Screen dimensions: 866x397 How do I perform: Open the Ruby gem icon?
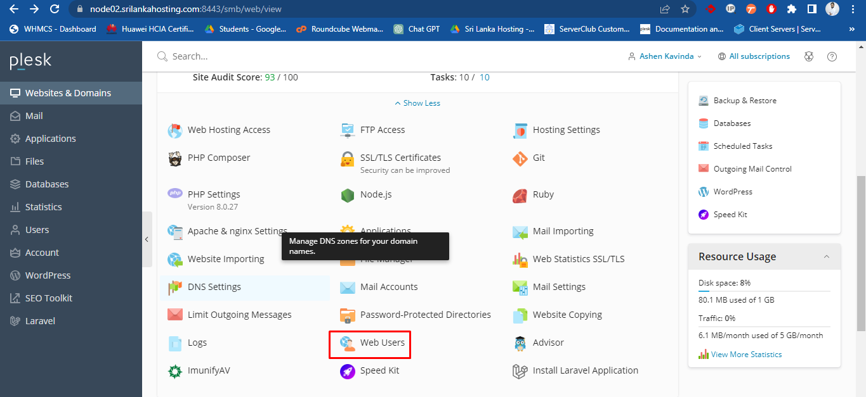pyautogui.click(x=520, y=195)
